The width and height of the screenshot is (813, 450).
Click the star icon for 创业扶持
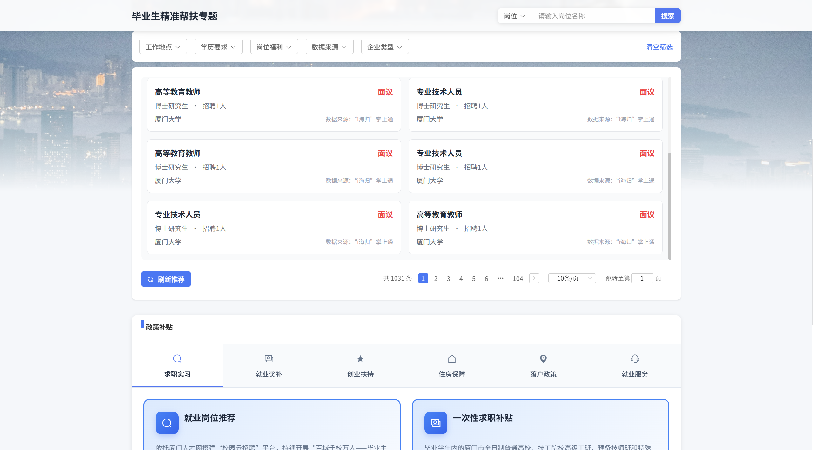pyautogui.click(x=360, y=359)
